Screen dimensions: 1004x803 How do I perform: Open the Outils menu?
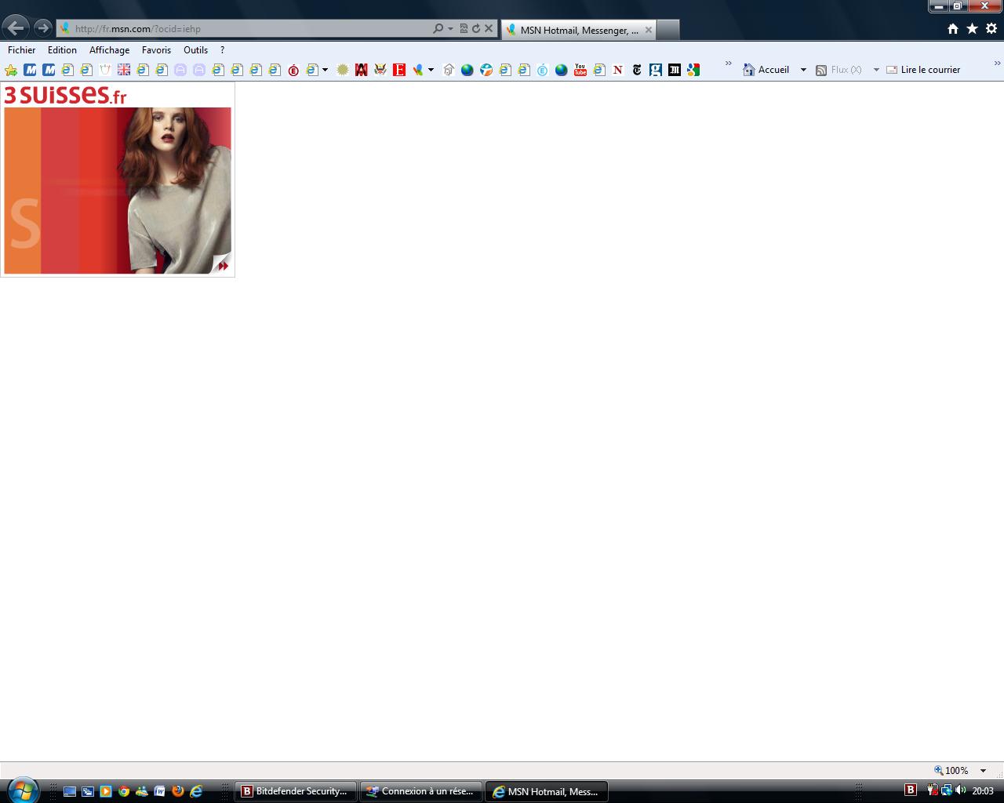195,49
